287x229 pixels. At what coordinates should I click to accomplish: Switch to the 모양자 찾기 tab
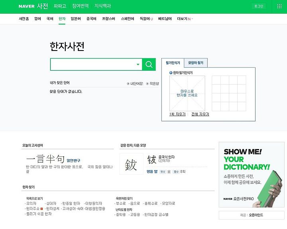[196, 63]
